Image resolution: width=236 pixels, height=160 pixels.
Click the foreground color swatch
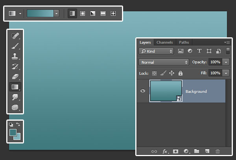coord(13,132)
